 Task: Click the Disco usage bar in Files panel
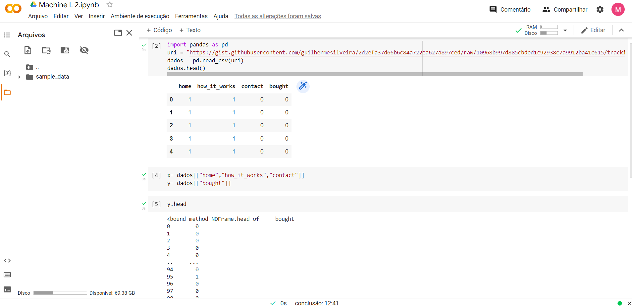(x=60, y=293)
